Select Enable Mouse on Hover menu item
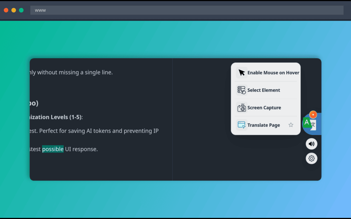 coord(266,73)
